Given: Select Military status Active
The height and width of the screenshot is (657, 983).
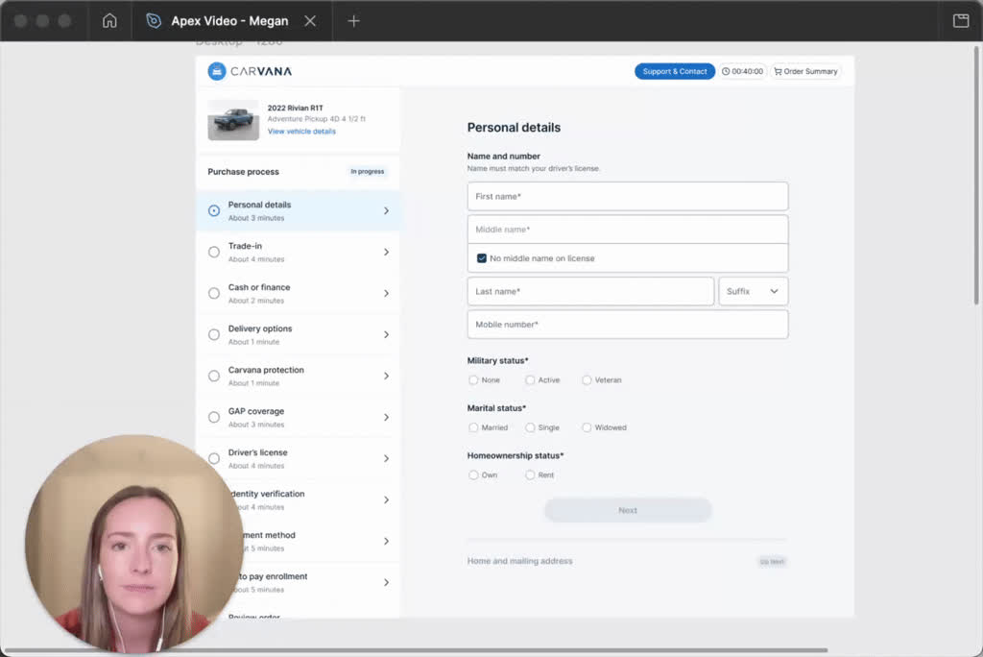Looking at the screenshot, I should [530, 380].
